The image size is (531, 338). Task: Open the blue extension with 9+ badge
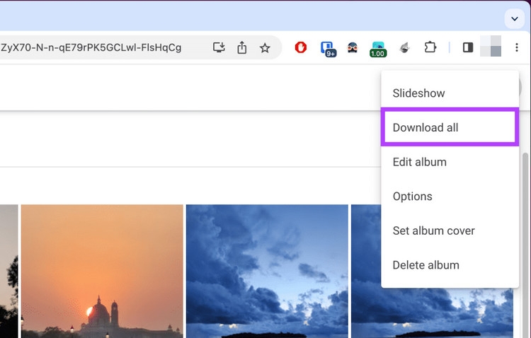point(328,48)
